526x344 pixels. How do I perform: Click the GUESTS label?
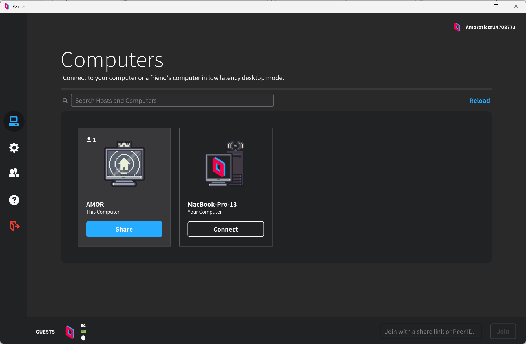(x=45, y=332)
